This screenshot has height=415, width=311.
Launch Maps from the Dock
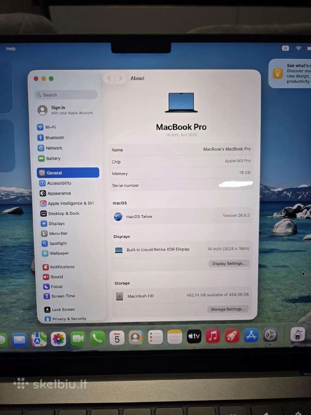pos(39,339)
